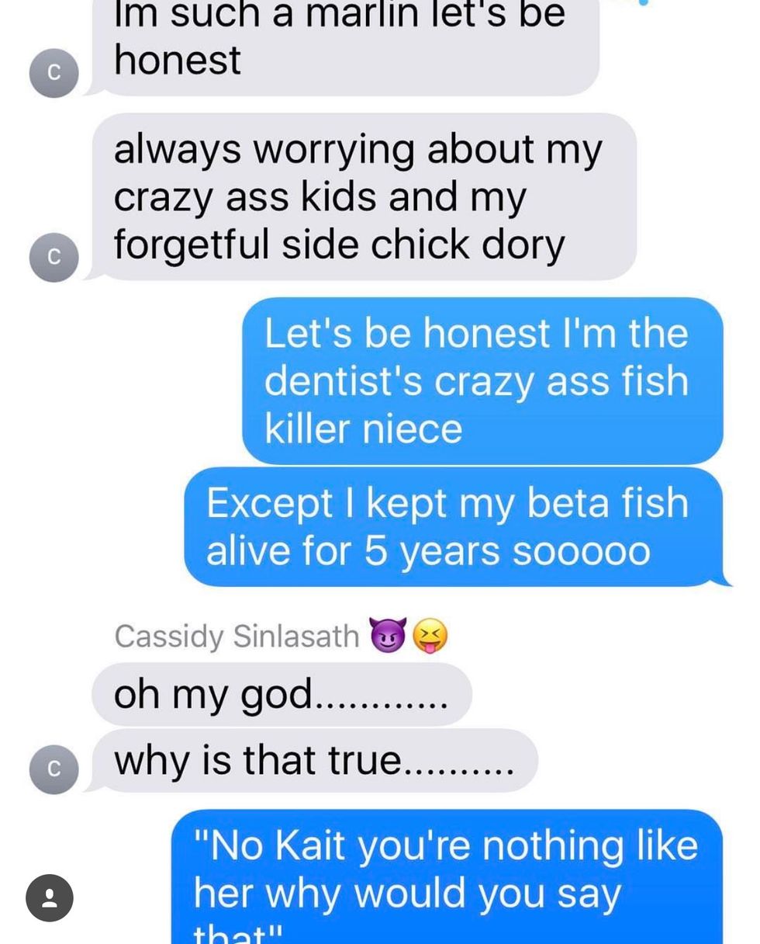
Task: Open contact Cassidy Sinlasath from the name label
Action: [237, 637]
